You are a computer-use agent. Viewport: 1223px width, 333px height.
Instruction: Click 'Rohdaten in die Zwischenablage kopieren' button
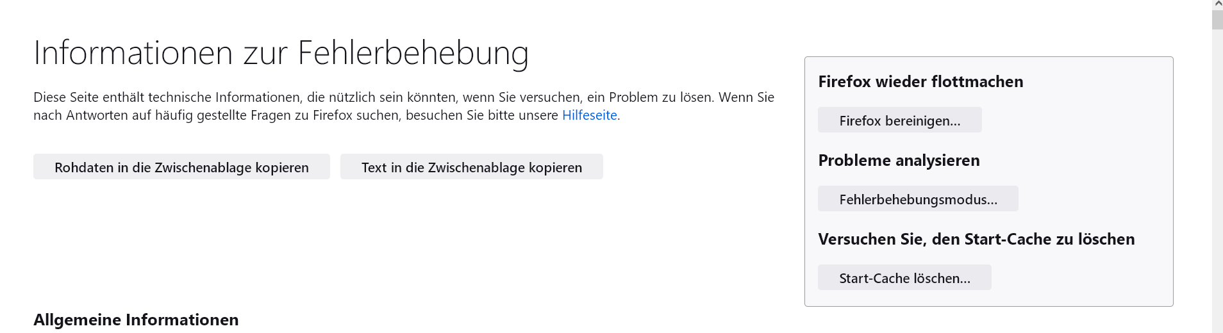(x=181, y=167)
